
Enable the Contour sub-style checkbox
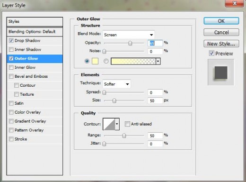(17, 85)
